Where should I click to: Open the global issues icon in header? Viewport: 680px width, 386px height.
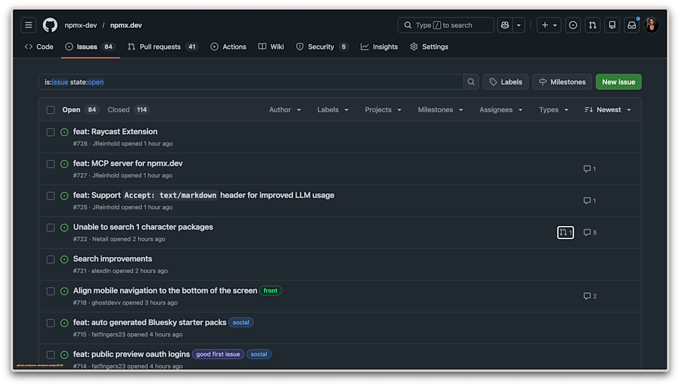tap(573, 25)
